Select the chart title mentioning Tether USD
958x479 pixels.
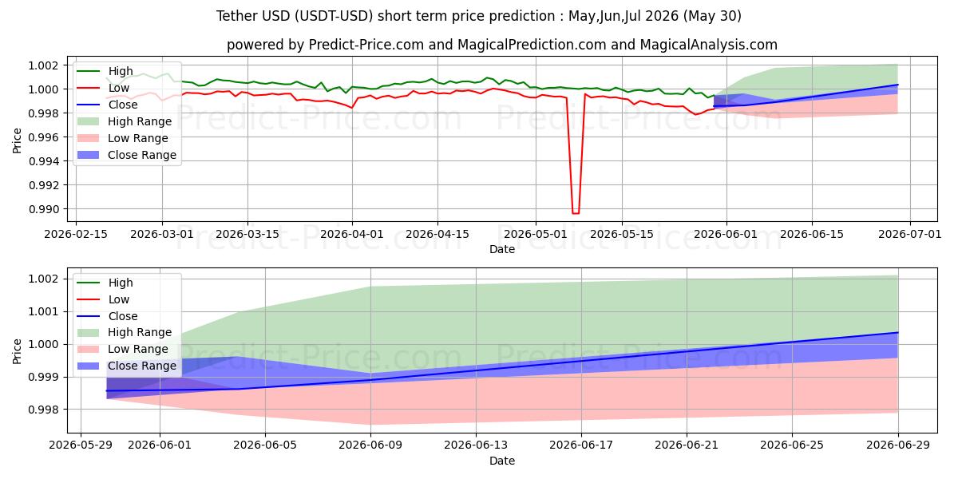(x=479, y=16)
